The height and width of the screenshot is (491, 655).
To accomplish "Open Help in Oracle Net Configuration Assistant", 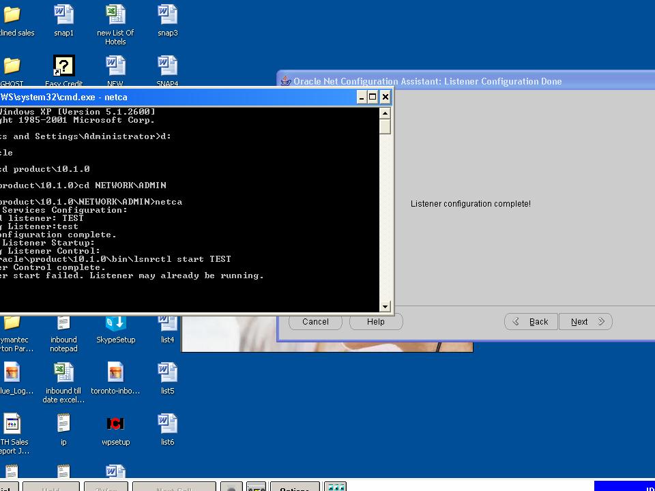I will click(x=375, y=321).
